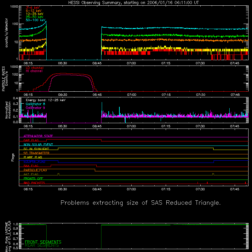The image size is (252, 252).
Task: Select the PARTICLE FLAG label
Action: click(35, 170)
